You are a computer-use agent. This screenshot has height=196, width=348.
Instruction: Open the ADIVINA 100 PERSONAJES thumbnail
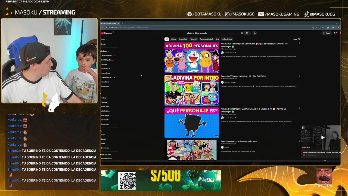click(192, 57)
